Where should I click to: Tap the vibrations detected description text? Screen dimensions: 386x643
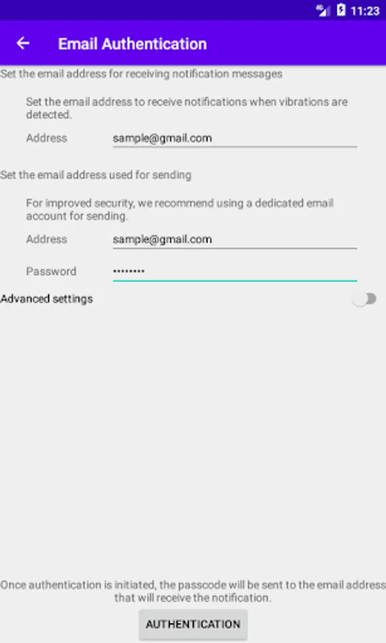coord(187,109)
